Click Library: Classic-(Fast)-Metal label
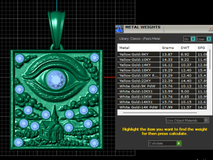This screenshot has height=160, width=213. pos(140,39)
